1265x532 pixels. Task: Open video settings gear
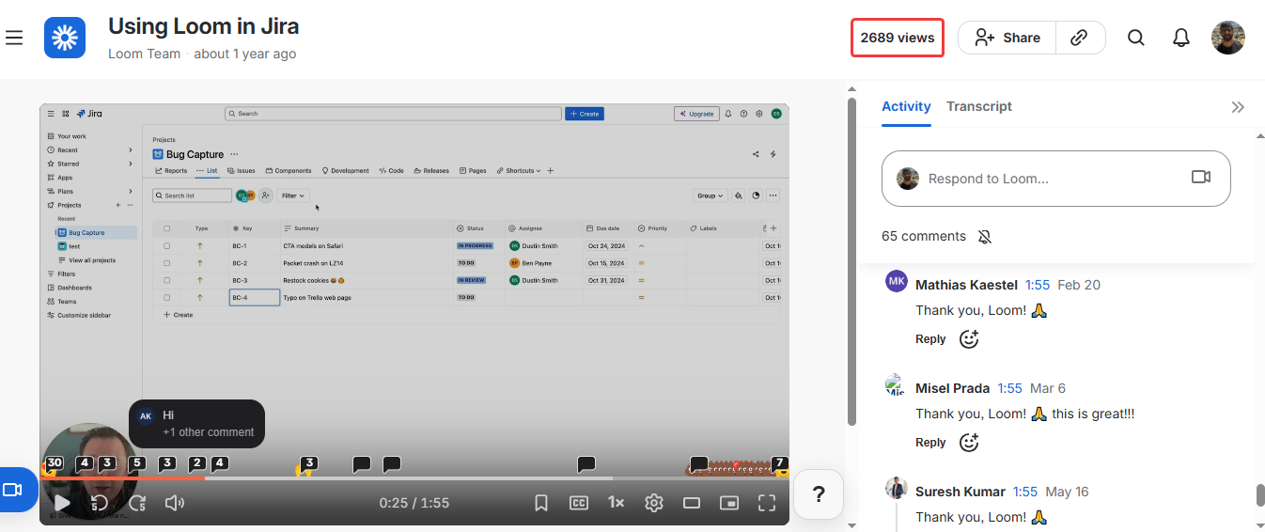click(654, 503)
